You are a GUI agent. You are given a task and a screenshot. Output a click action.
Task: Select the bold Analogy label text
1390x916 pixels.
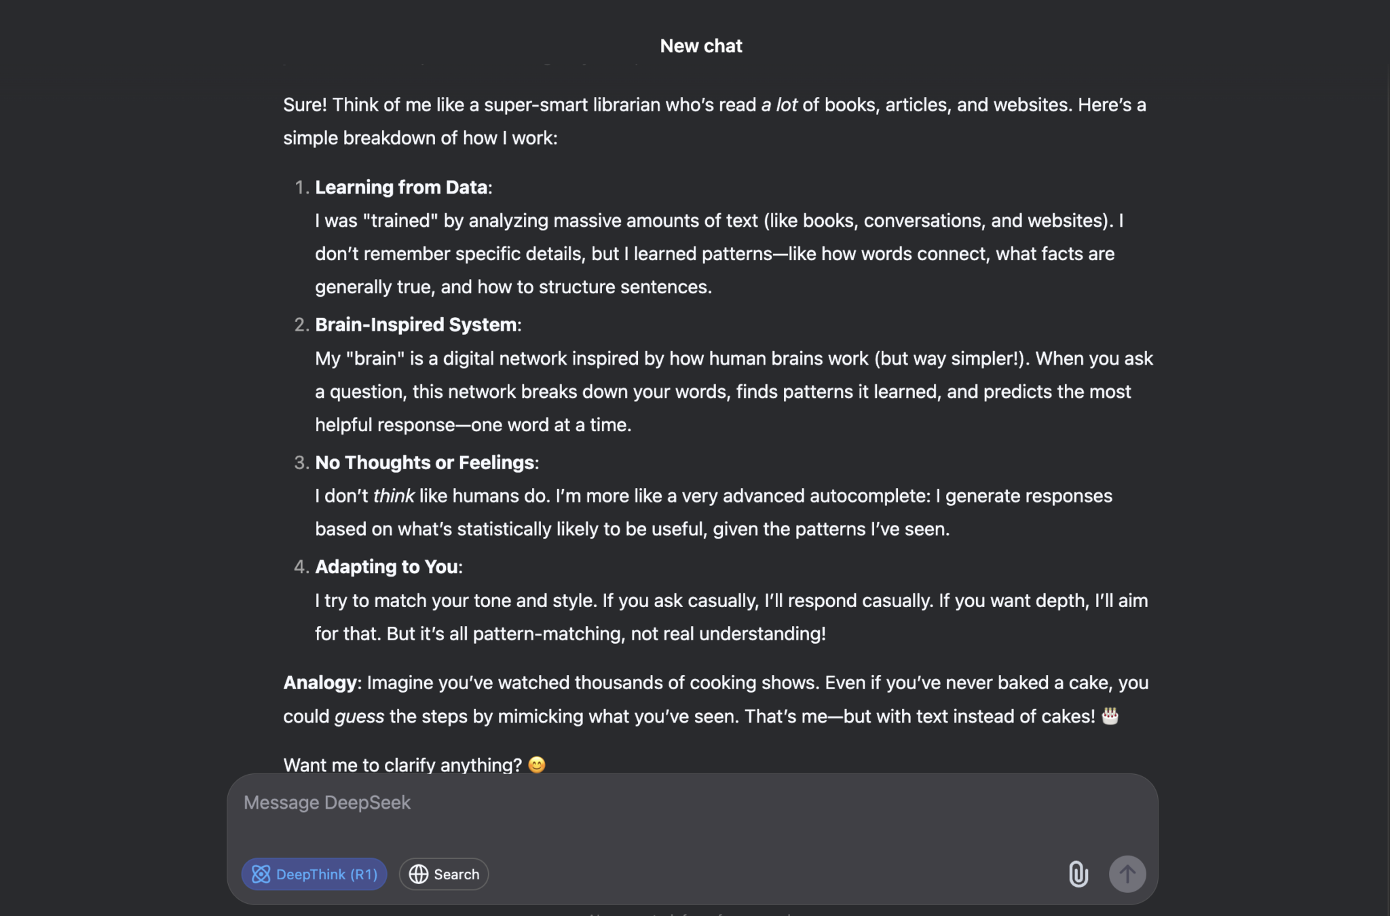[x=319, y=682]
